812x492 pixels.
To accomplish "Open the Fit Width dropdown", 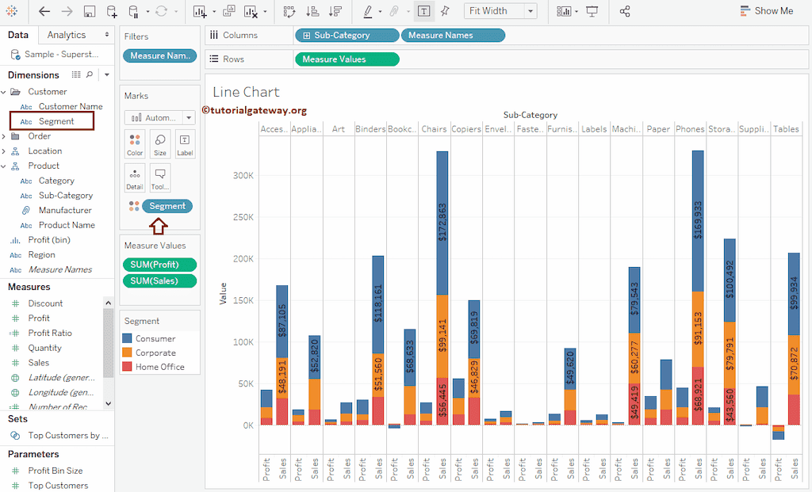I will [x=530, y=10].
